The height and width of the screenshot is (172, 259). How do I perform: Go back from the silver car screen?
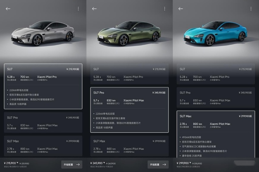click(8, 9)
